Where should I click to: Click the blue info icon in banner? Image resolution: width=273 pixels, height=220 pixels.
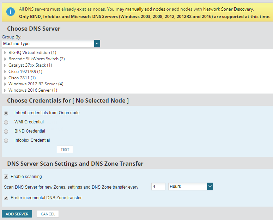[x=11, y=12]
